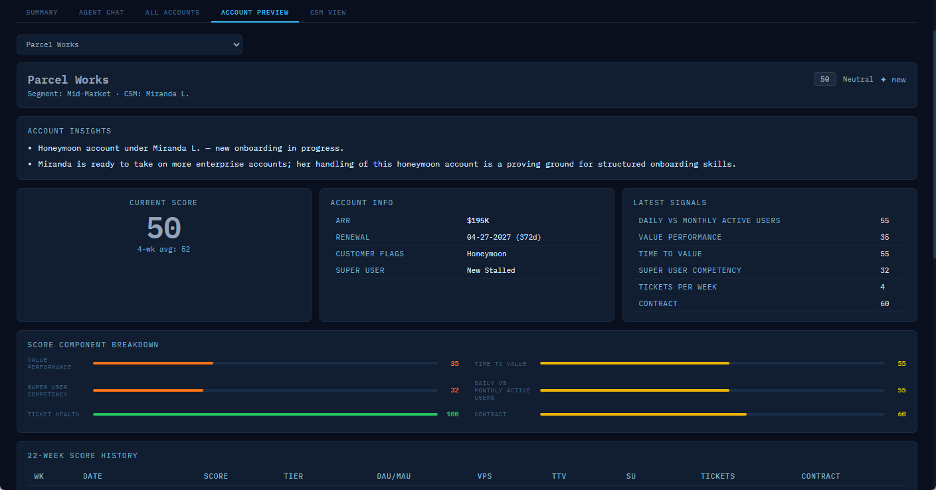Click the 22-Week Score History heading
Image resolution: width=936 pixels, height=490 pixels.
pyautogui.click(x=82, y=456)
